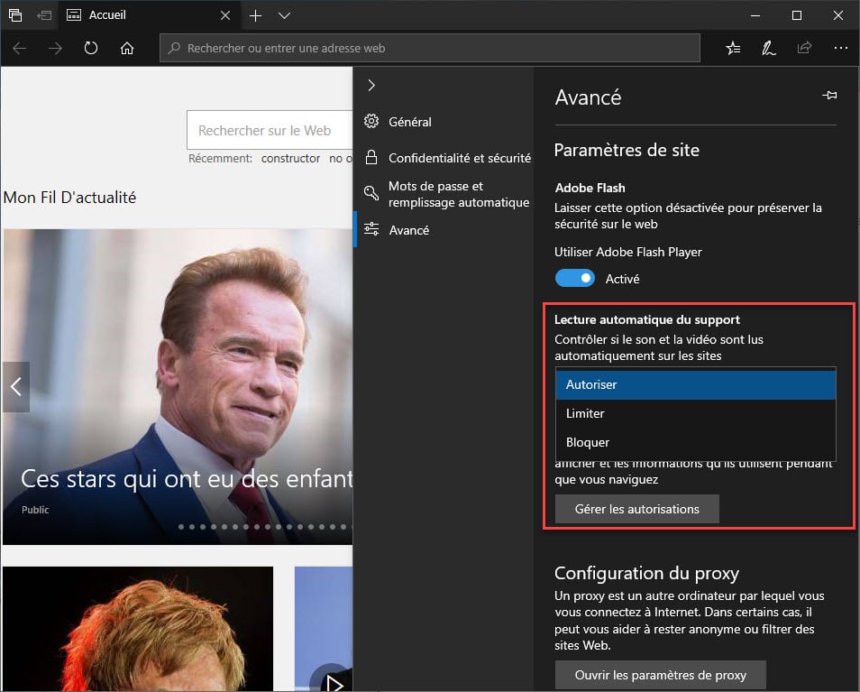Pin the settings pane with pushpin icon
Viewport: 860px width, 692px height.
pos(829,96)
